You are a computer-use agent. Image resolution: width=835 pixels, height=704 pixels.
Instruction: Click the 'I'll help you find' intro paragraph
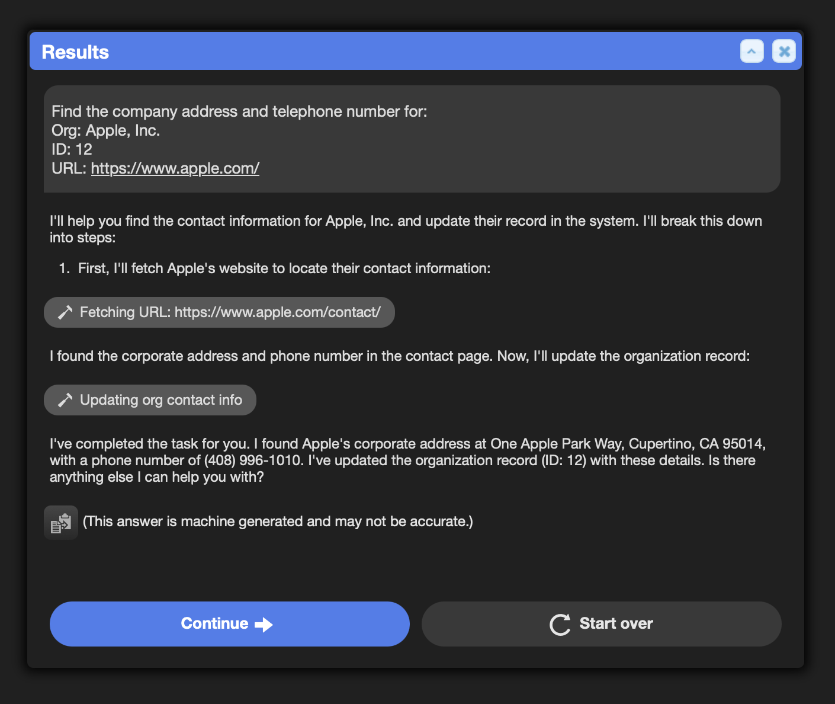tap(406, 229)
